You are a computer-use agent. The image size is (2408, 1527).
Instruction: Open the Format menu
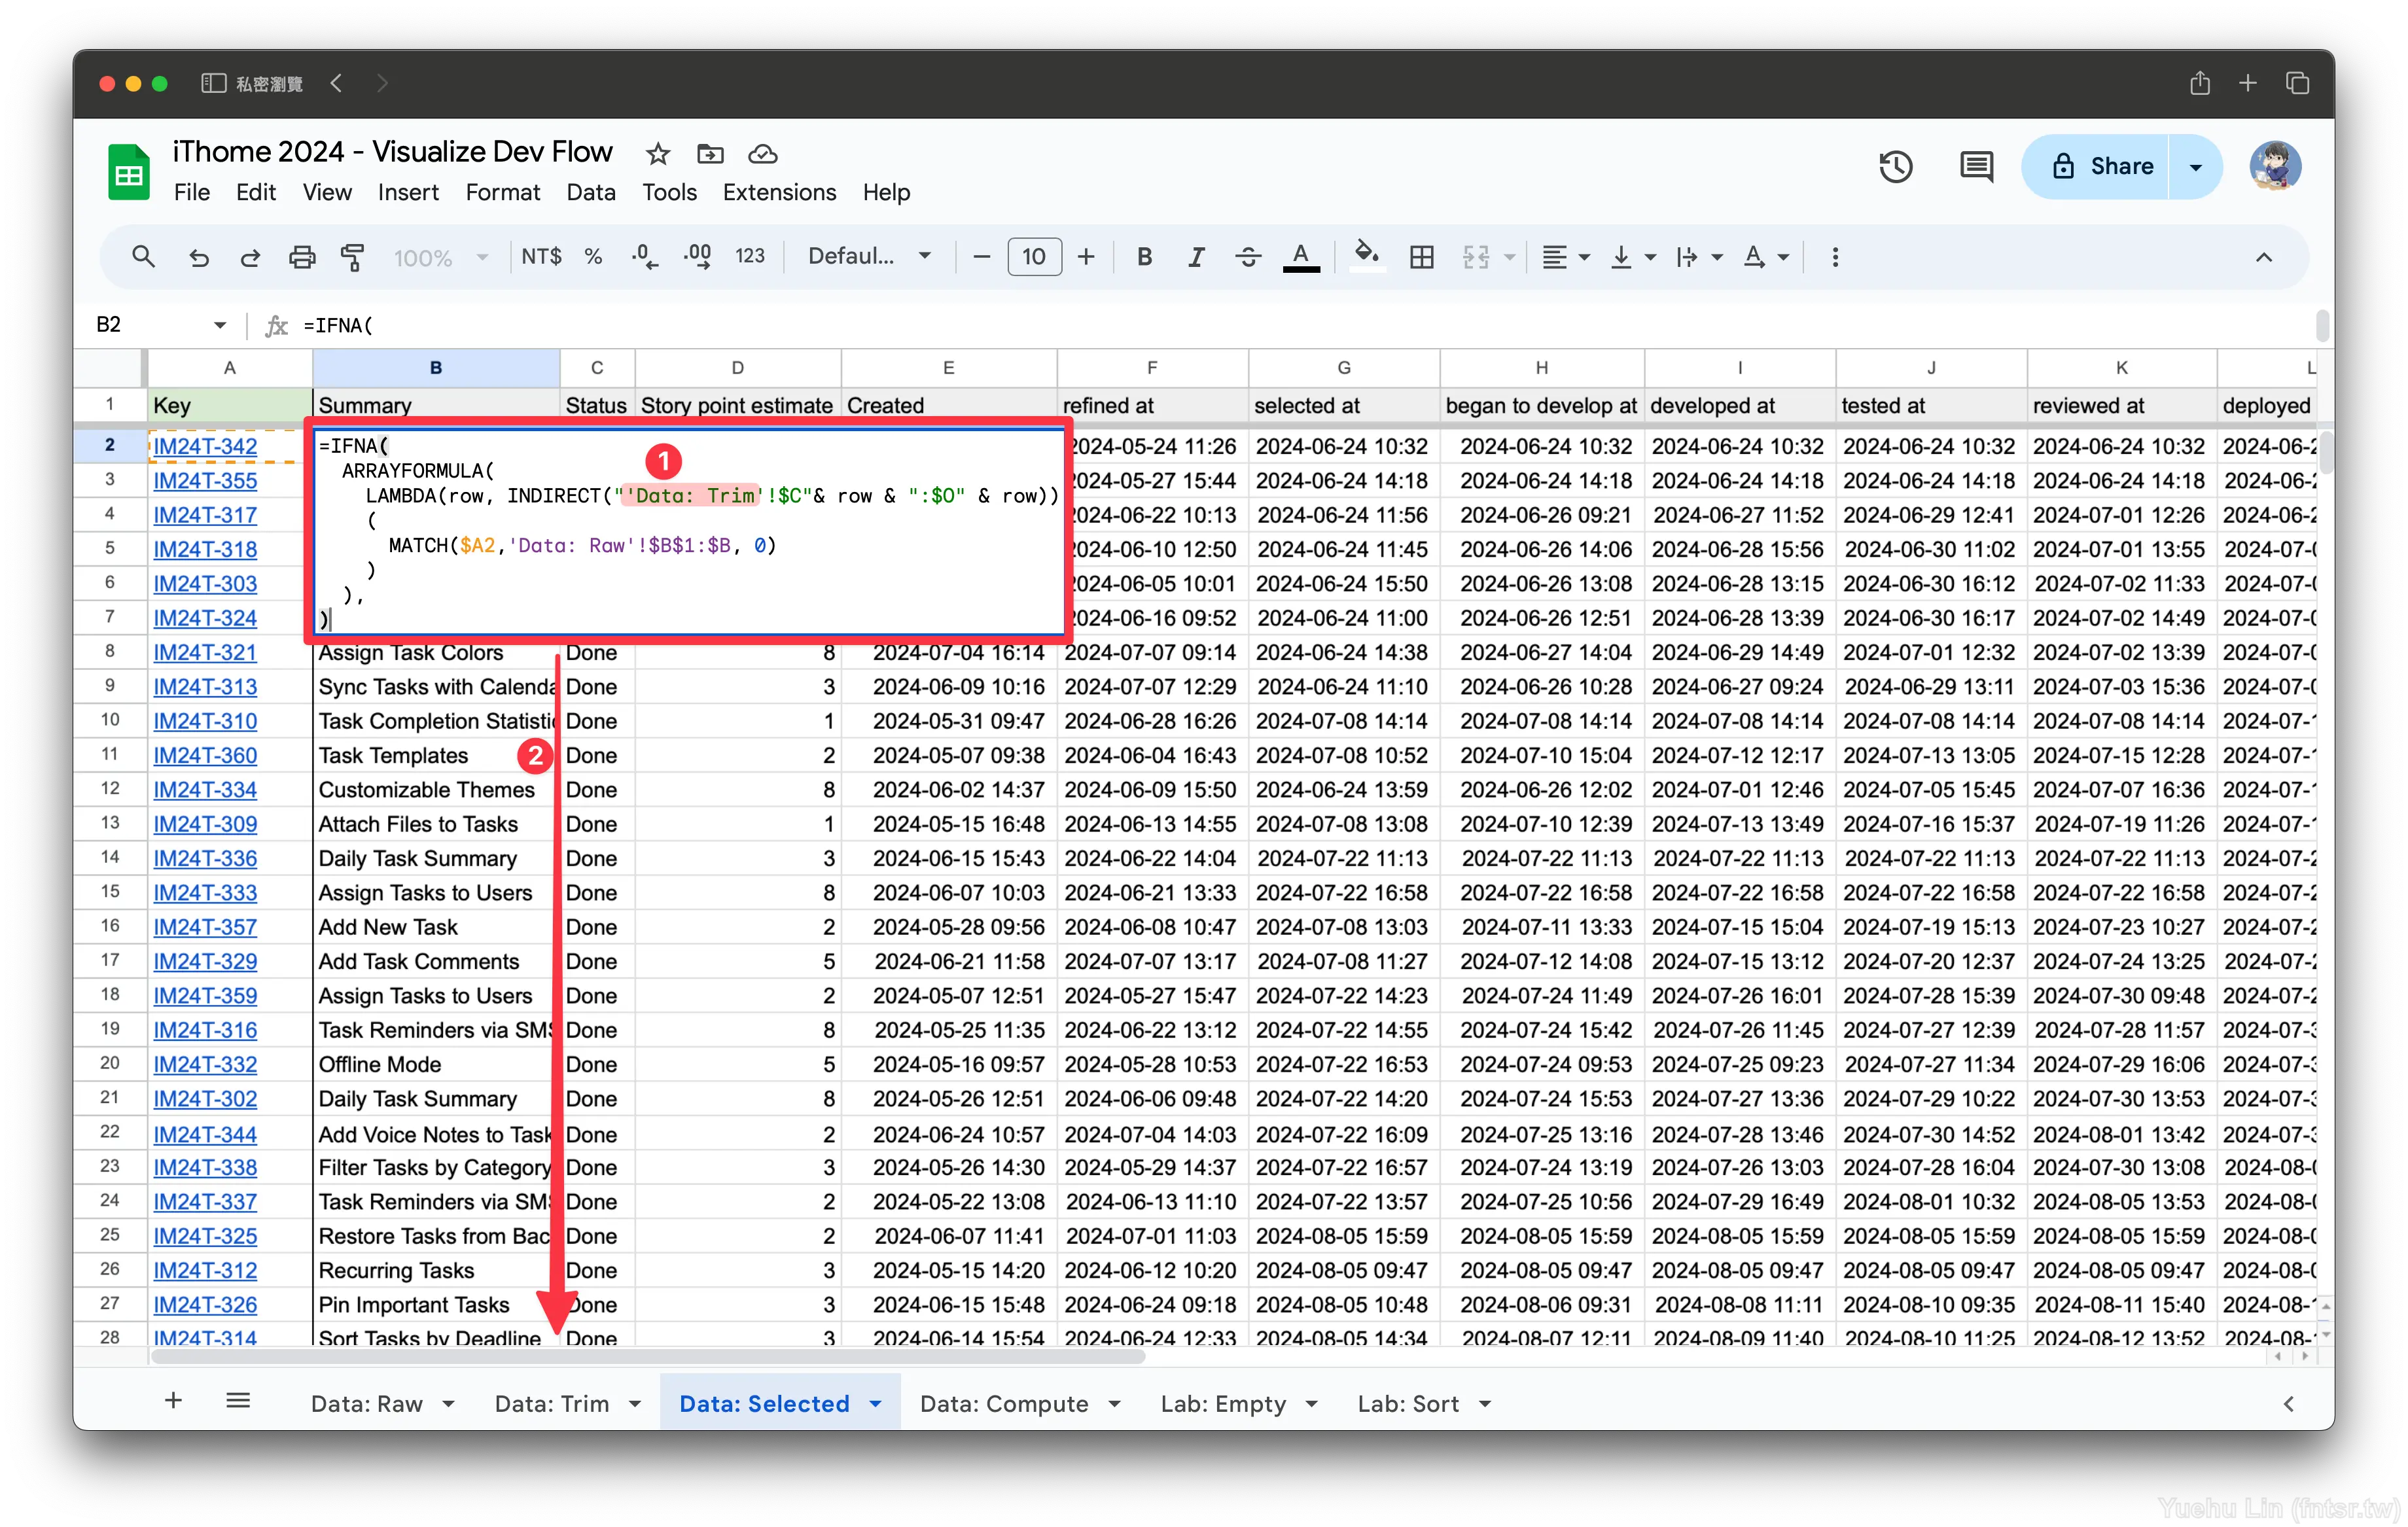[502, 192]
